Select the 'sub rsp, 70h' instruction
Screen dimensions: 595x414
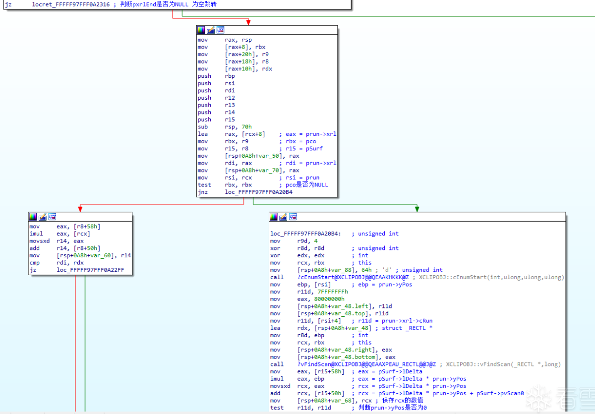(225, 126)
